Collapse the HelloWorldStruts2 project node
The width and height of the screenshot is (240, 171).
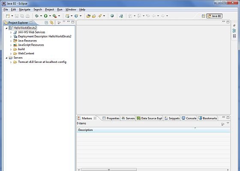pos(6,28)
